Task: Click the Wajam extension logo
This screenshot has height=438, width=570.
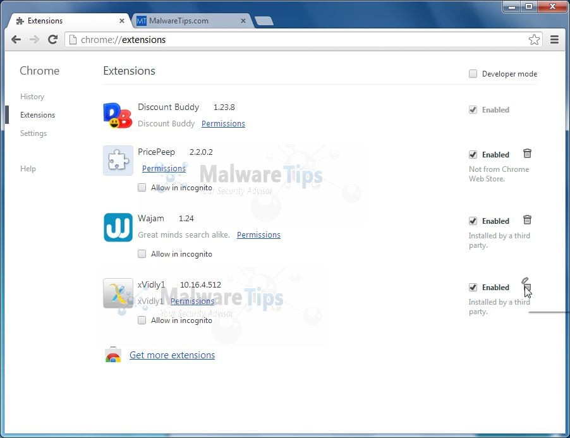Action: point(118,227)
